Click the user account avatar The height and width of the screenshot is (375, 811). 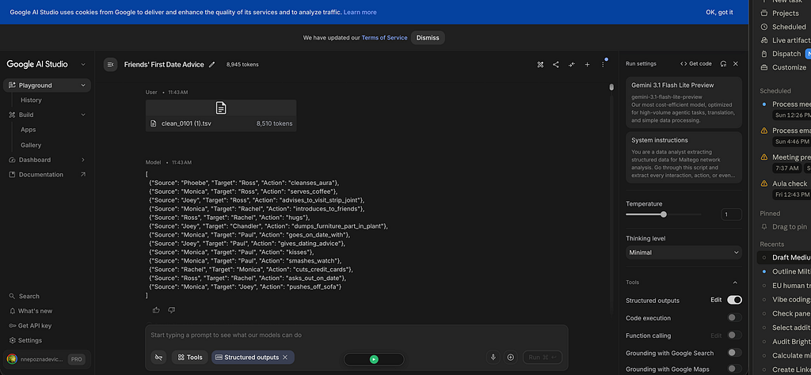coord(12,359)
